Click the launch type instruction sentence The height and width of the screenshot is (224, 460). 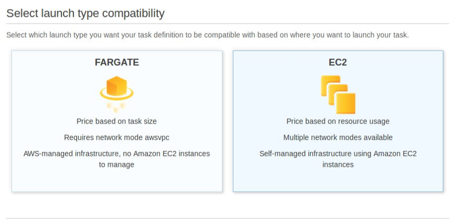[x=207, y=35]
